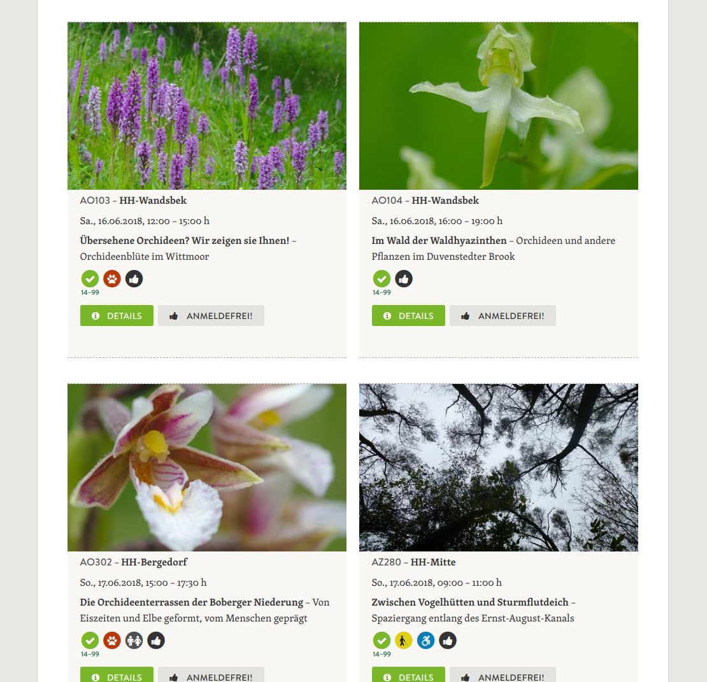Click the green checkmark icon under AO302
The height and width of the screenshot is (682, 707).
tap(90, 640)
